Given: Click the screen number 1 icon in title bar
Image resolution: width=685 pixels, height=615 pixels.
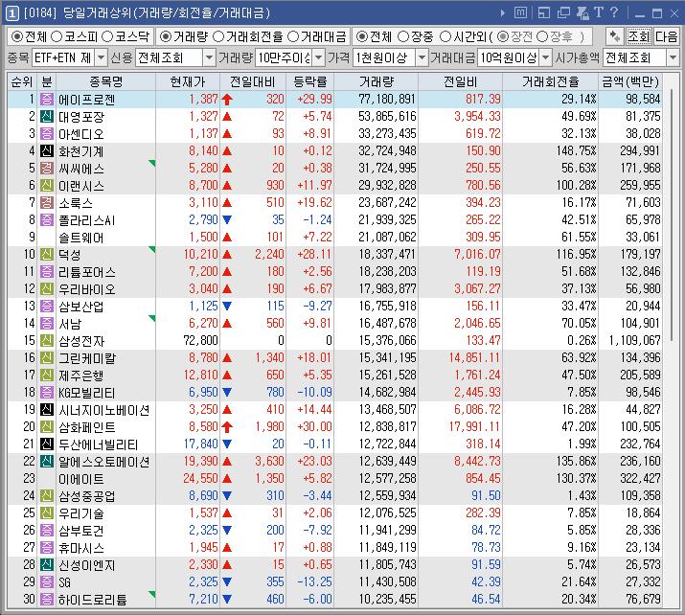Looking at the screenshot, I should click(12, 13).
